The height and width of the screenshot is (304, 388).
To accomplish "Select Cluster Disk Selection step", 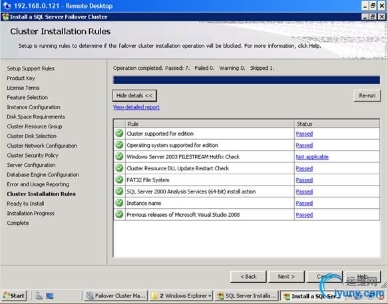I will pyautogui.click(x=32, y=136).
